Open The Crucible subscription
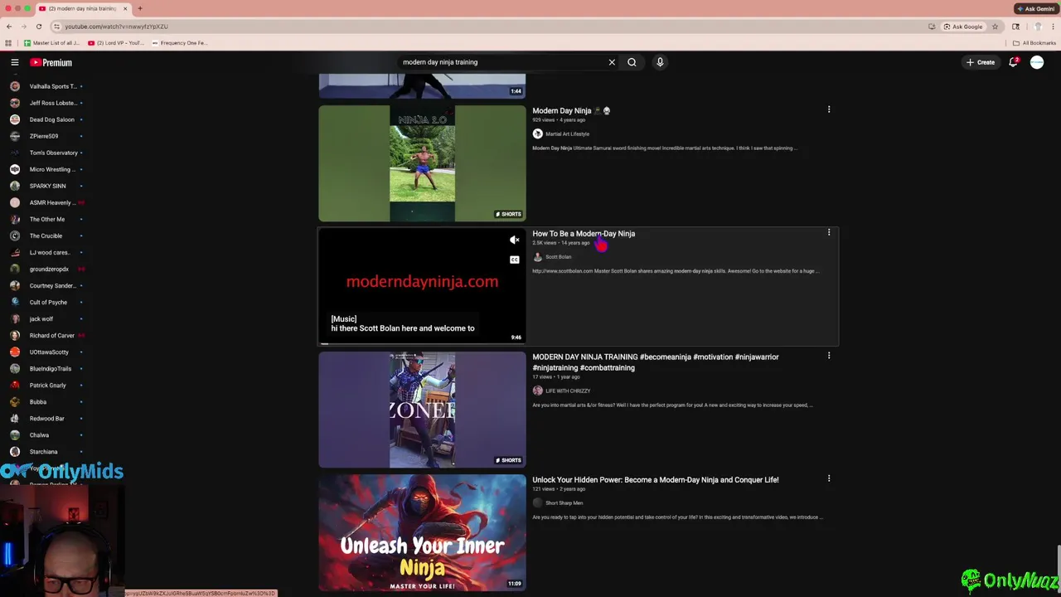 pos(46,235)
